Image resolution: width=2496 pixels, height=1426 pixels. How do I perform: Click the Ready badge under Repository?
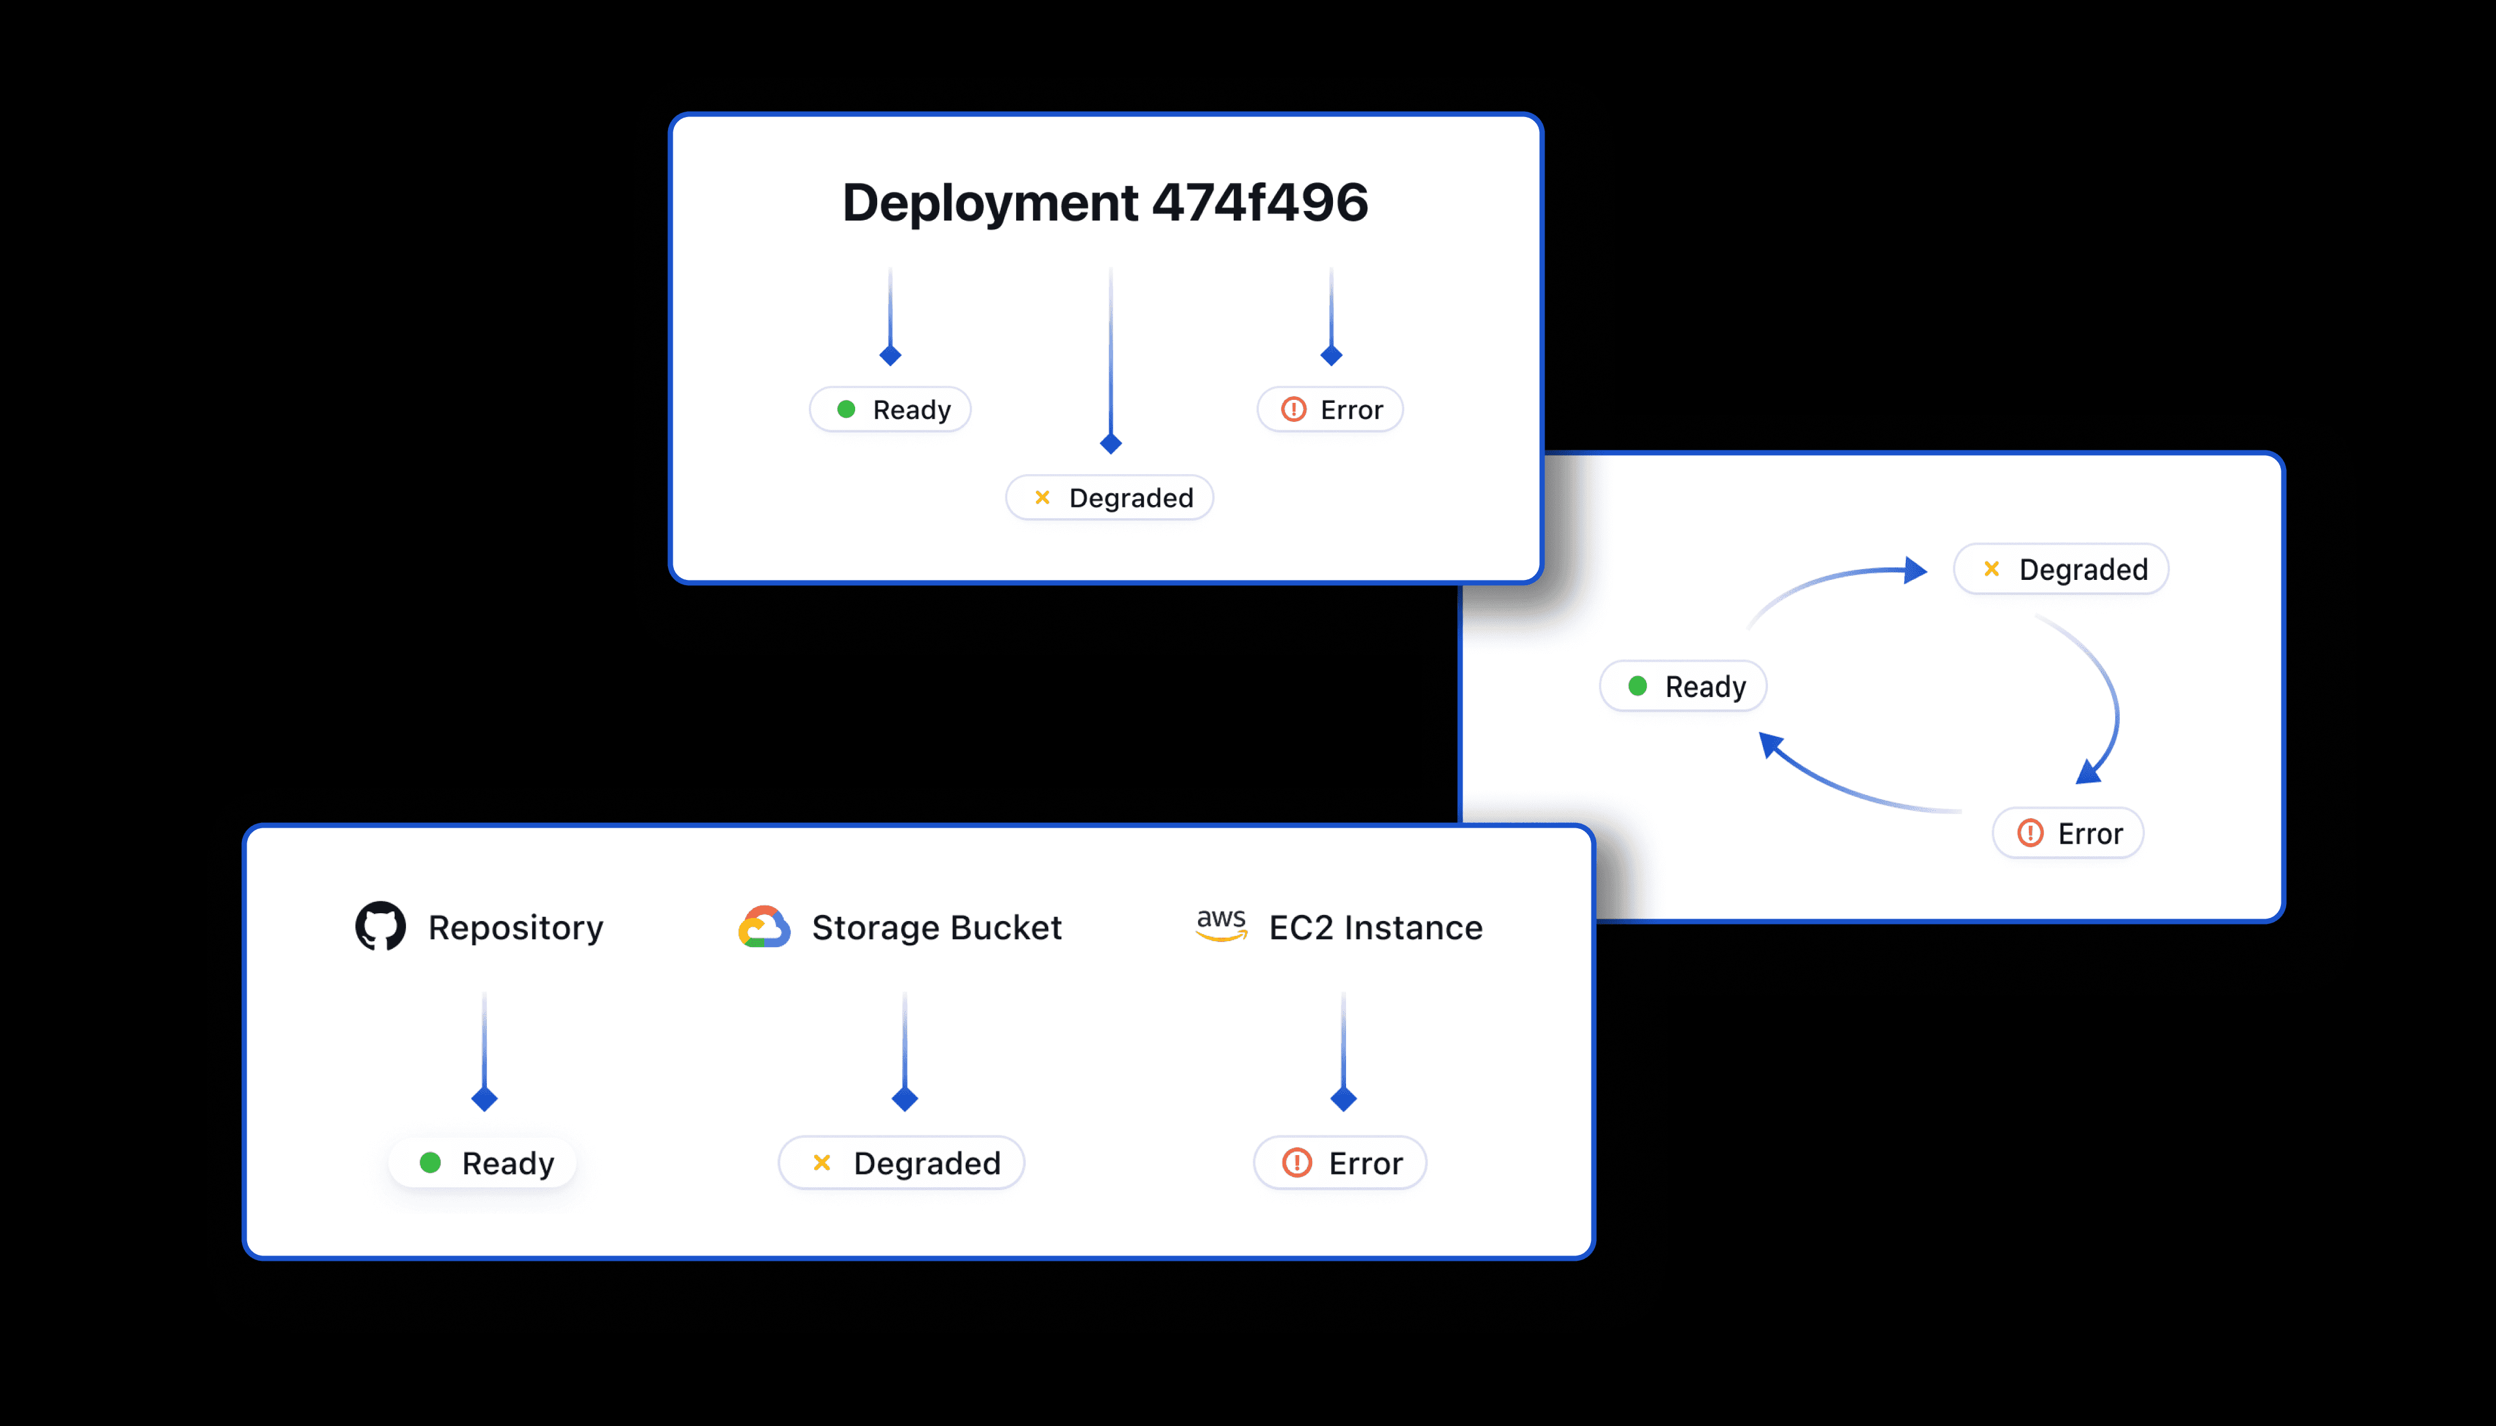483,1163
